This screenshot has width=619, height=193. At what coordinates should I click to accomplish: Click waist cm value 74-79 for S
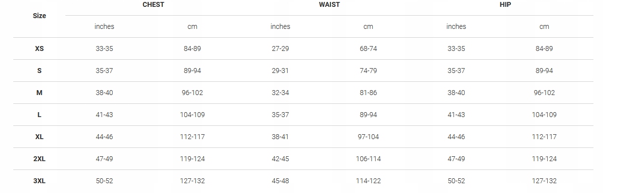368,71
